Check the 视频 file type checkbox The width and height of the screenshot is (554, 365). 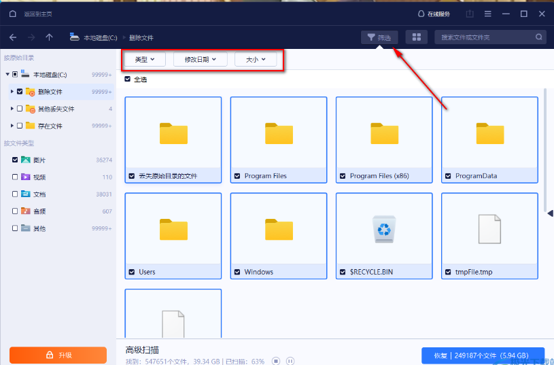coord(15,177)
